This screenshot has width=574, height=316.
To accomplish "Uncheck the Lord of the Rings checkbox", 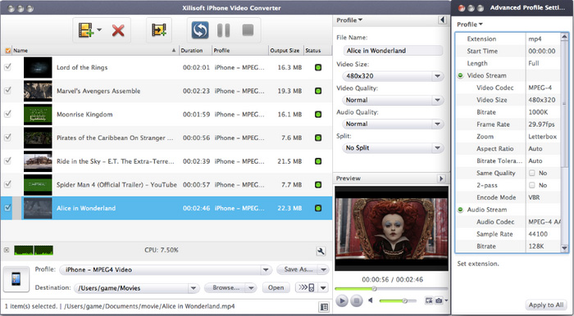I will pos(7,67).
